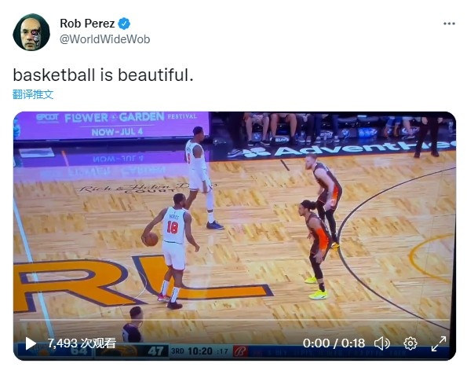Click the blue verified badge
This screenshot has width=467, height=367.
[x=124, y=24]
